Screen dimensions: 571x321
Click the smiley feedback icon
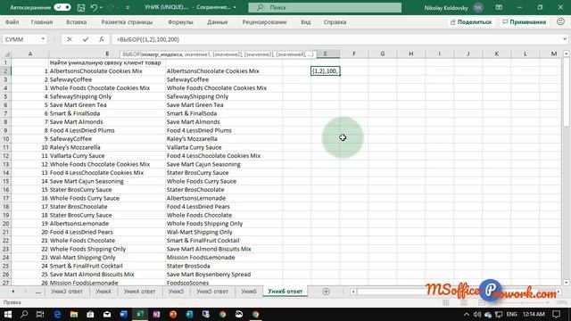click(x=561, y=21)
